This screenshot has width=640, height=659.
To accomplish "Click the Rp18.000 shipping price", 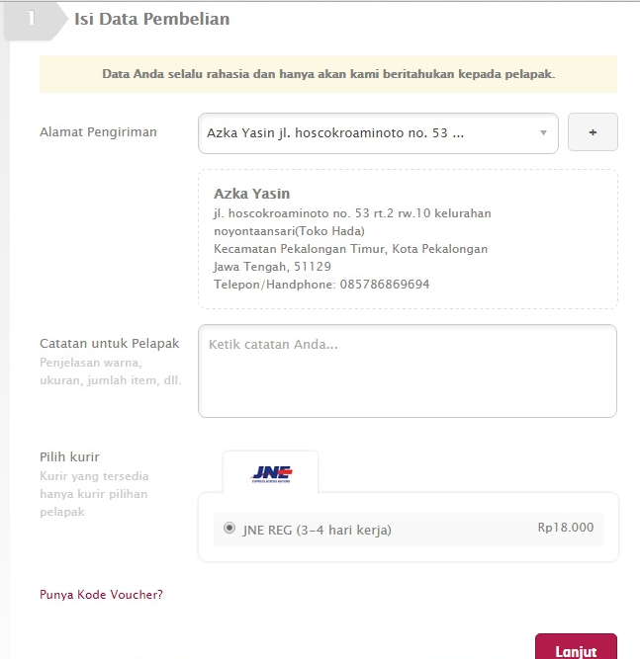I will click(x=565, y=527).
